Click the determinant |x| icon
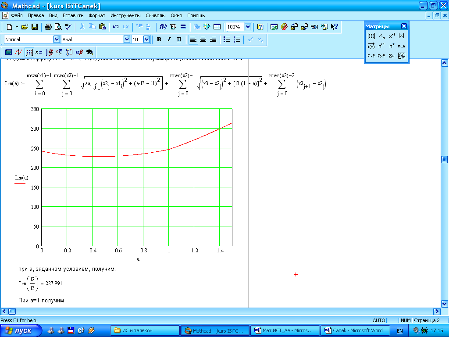This screenshot has height=337, width=449. pos(402,36)
